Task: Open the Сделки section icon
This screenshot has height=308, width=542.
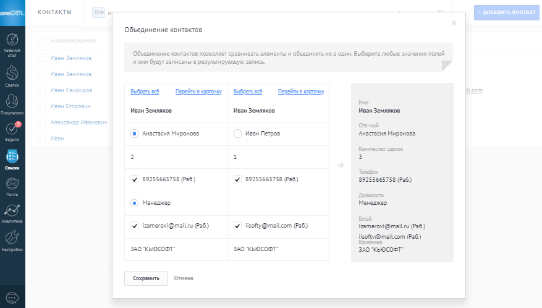Action: coord(12,75)
